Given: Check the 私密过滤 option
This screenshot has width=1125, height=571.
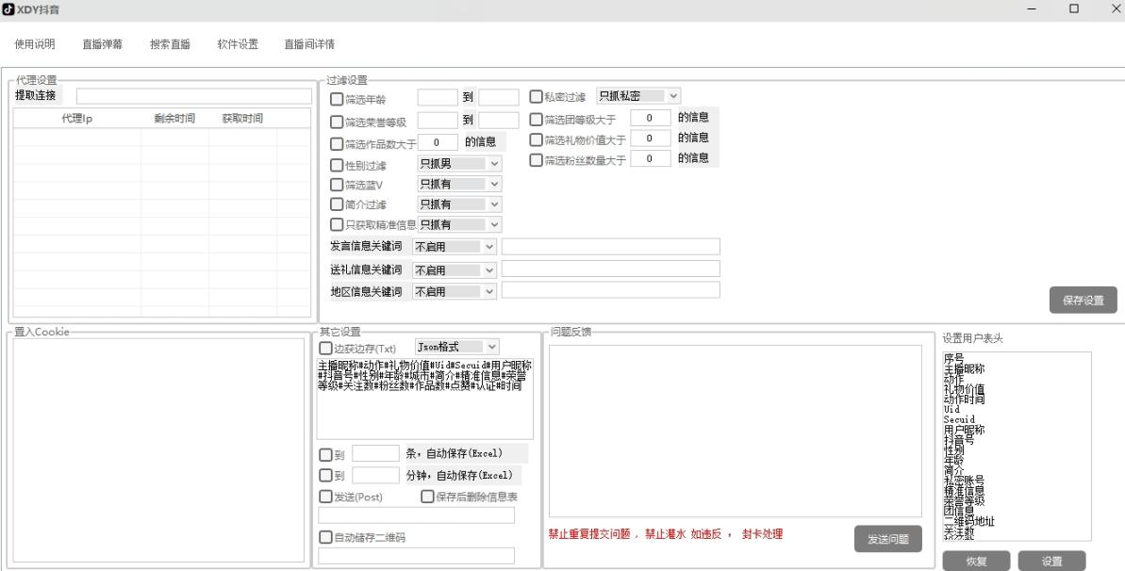Looking at the screenshot, I should pos(537,96).
